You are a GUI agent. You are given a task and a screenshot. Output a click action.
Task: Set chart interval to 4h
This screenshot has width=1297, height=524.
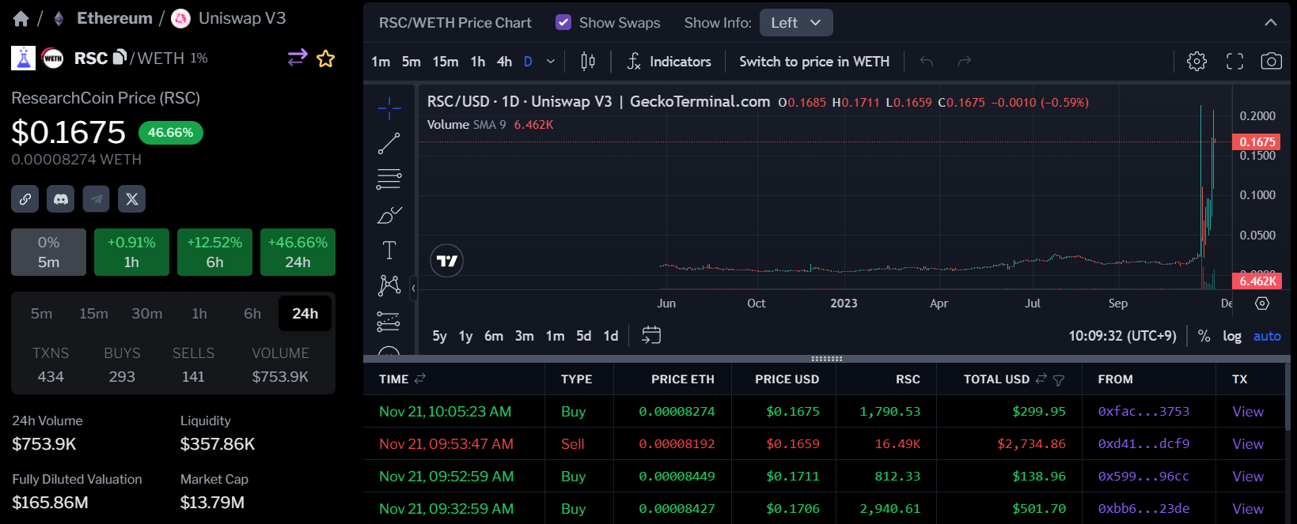tap(504, 62)
